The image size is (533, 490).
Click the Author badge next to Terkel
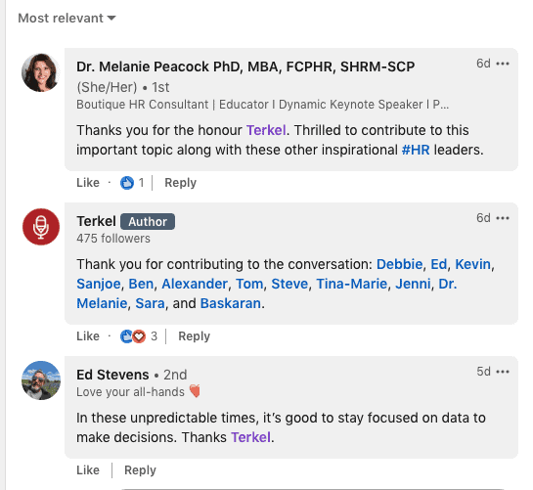pos(148,222)
